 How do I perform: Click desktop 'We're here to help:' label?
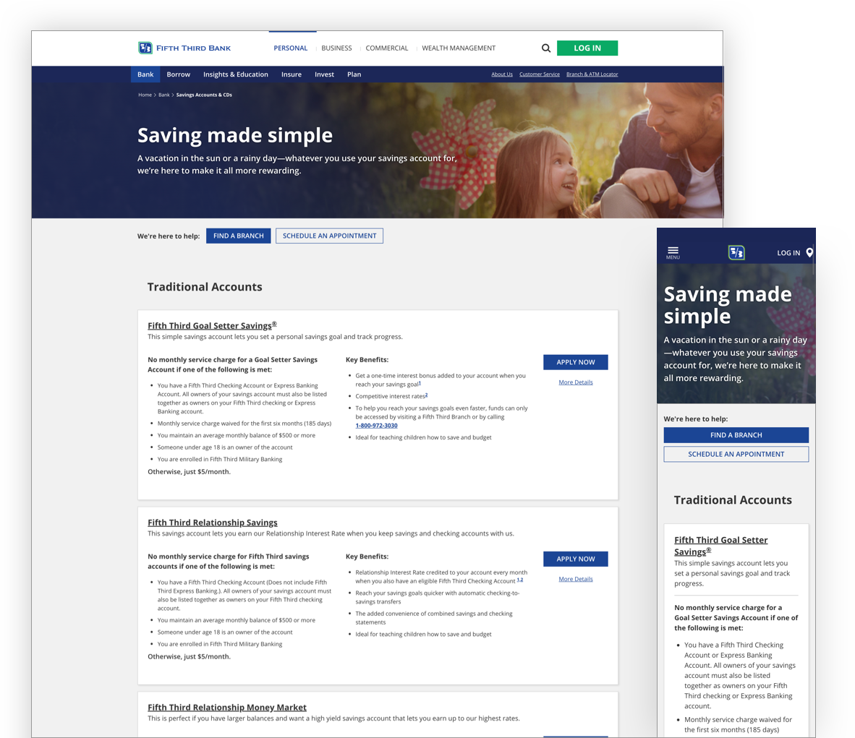tap(169, 236)
